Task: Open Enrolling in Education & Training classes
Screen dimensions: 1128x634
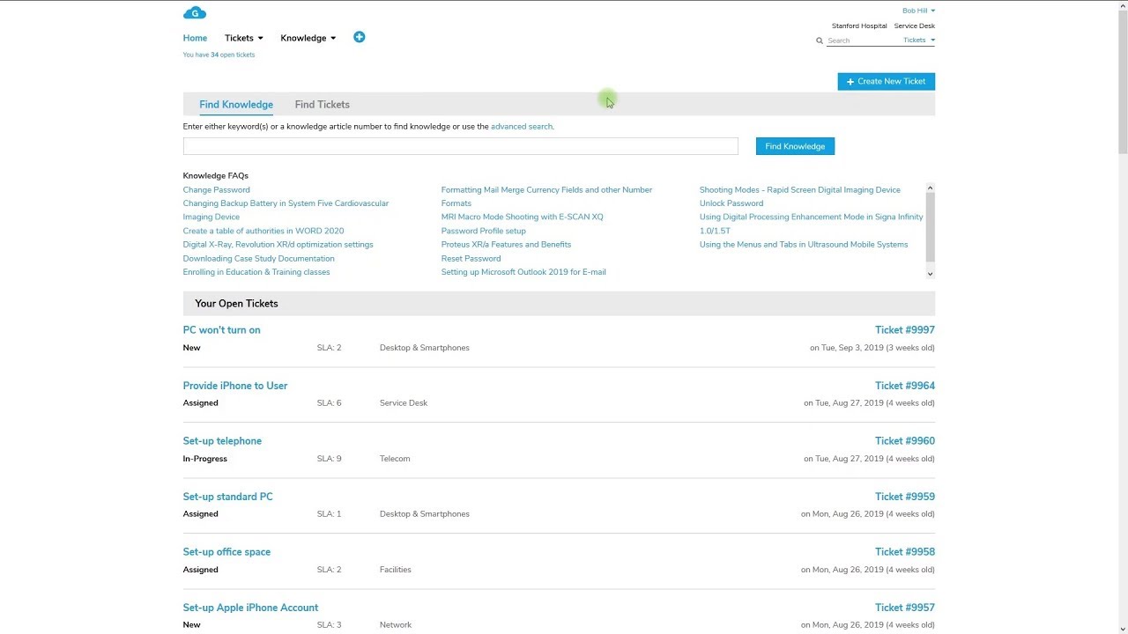Action: click(x=256, y=272)
